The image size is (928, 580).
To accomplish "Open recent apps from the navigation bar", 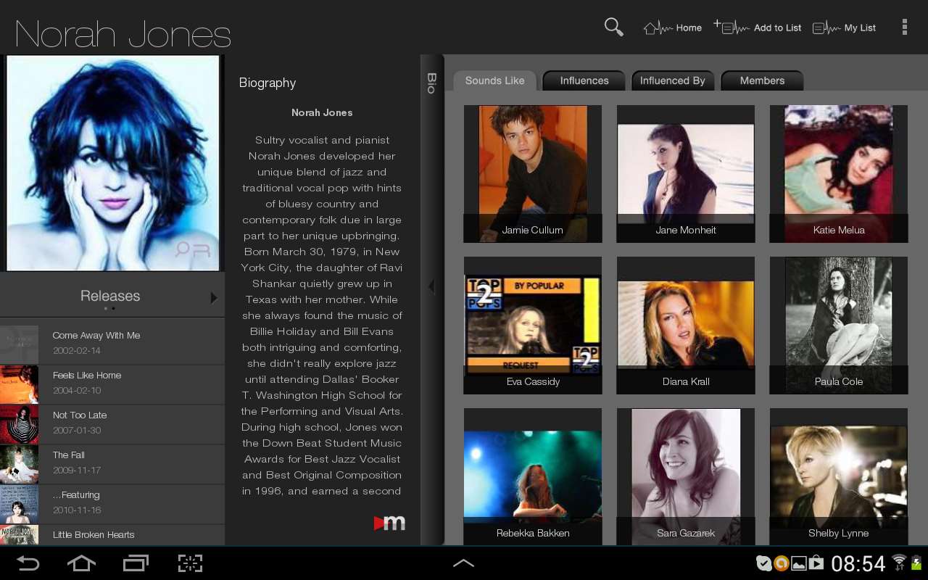I will pyautogui.click(x=136, y=563).
